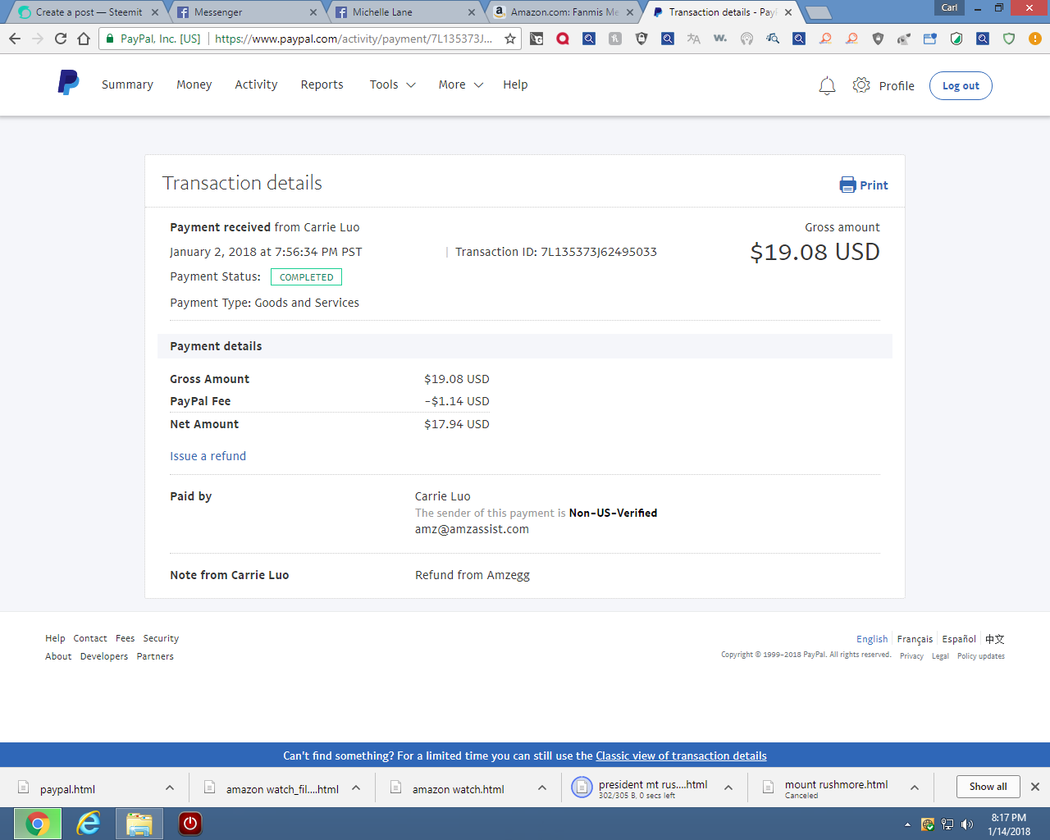Close the downloads bar
Screen dimensions: 1050x840
click(x=1035, y=787)
